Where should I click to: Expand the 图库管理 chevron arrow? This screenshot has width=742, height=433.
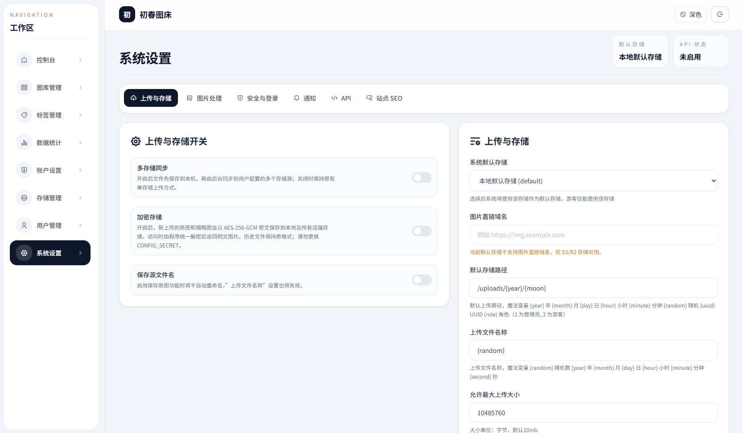(x=80, y=87)
